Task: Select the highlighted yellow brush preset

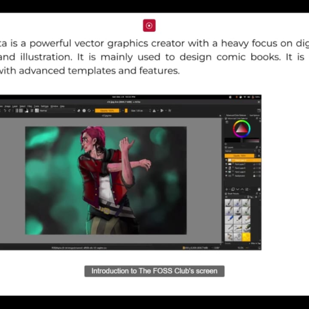Action: [246, 237]
